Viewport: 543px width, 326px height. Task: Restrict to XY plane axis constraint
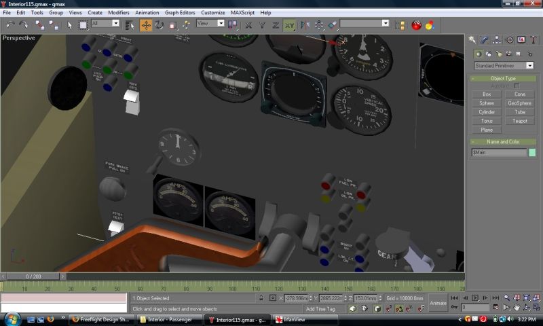point(290,25)
